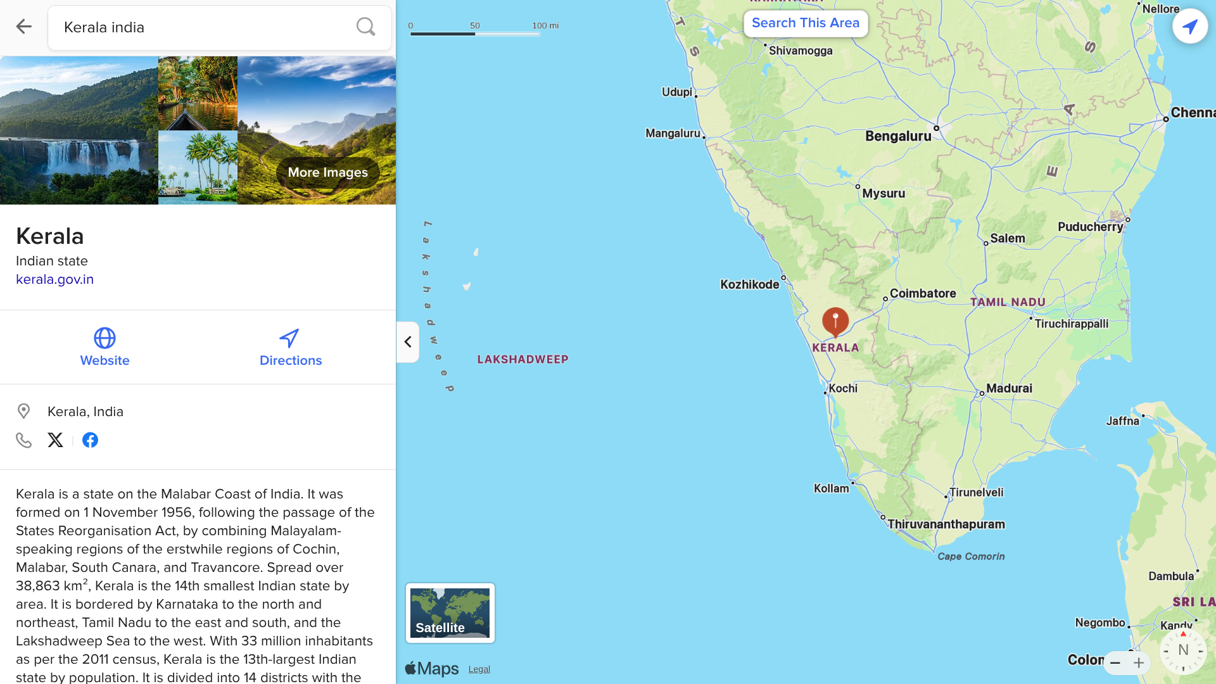
Task: Click the phone call icon
Action: [23, 440]
